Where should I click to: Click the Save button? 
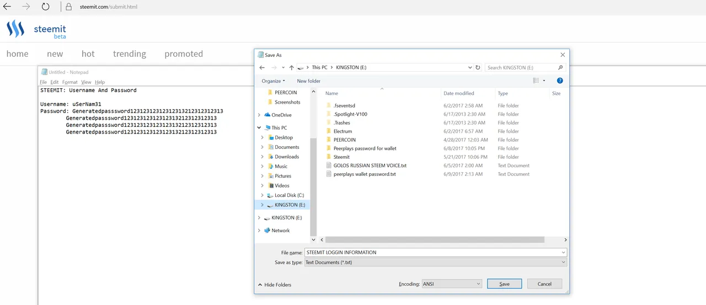click(504, 284)
